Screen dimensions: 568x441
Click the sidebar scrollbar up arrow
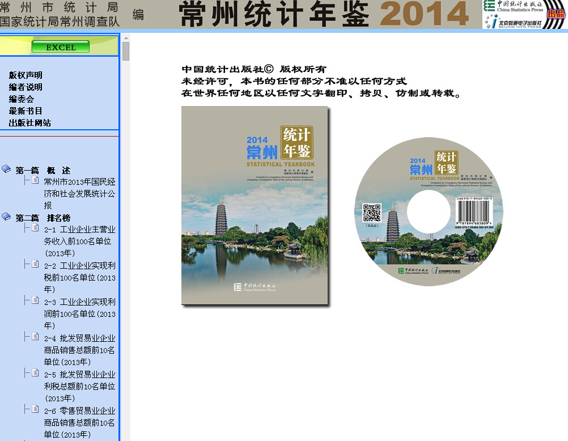[126, 37]
